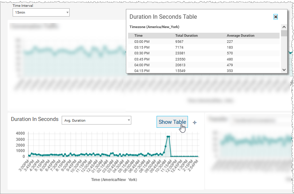Open the Time Interval 15min dropdown

(41, 13)
